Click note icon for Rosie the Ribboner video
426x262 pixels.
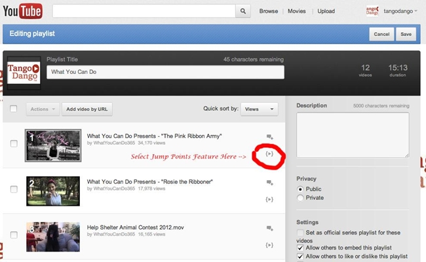(269, 183)
